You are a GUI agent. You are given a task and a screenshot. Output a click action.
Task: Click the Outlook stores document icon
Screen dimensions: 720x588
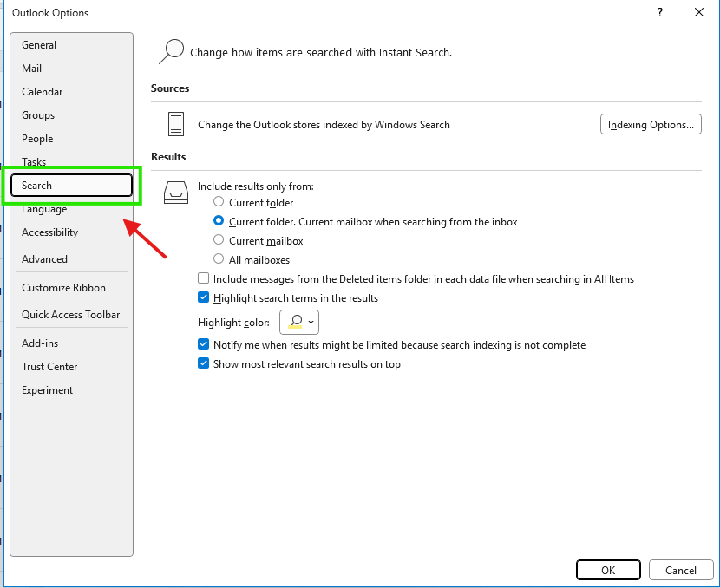click(176, 124)
